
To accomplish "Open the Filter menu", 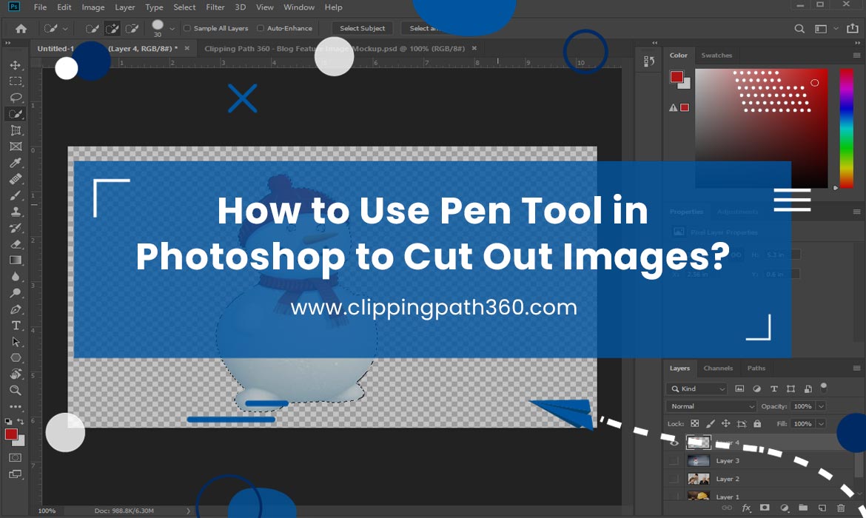I will coord(215,7).
